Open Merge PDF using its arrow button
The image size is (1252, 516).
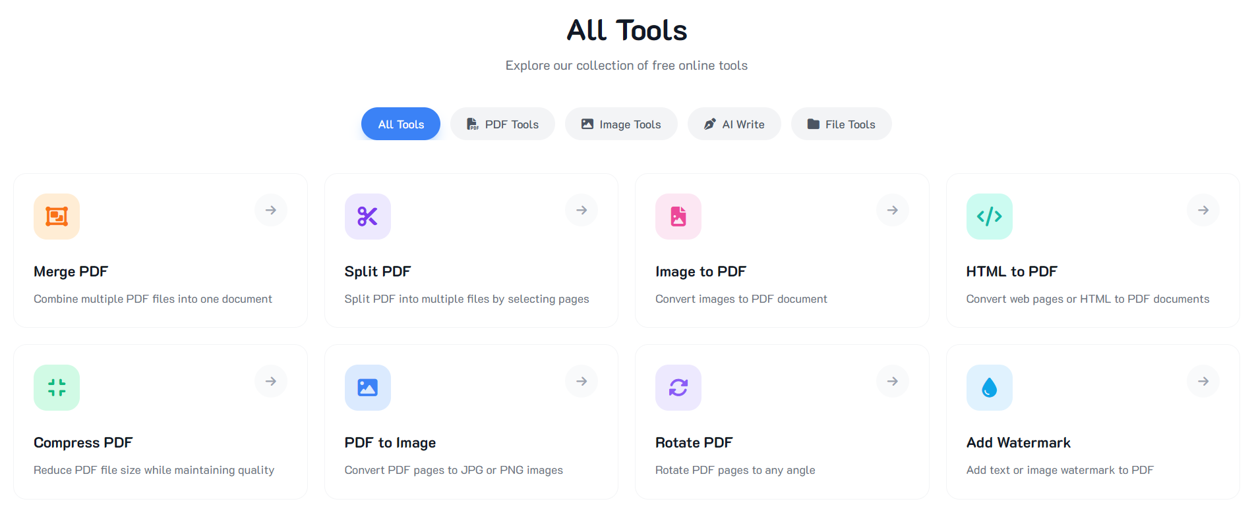tap(271, 210)
